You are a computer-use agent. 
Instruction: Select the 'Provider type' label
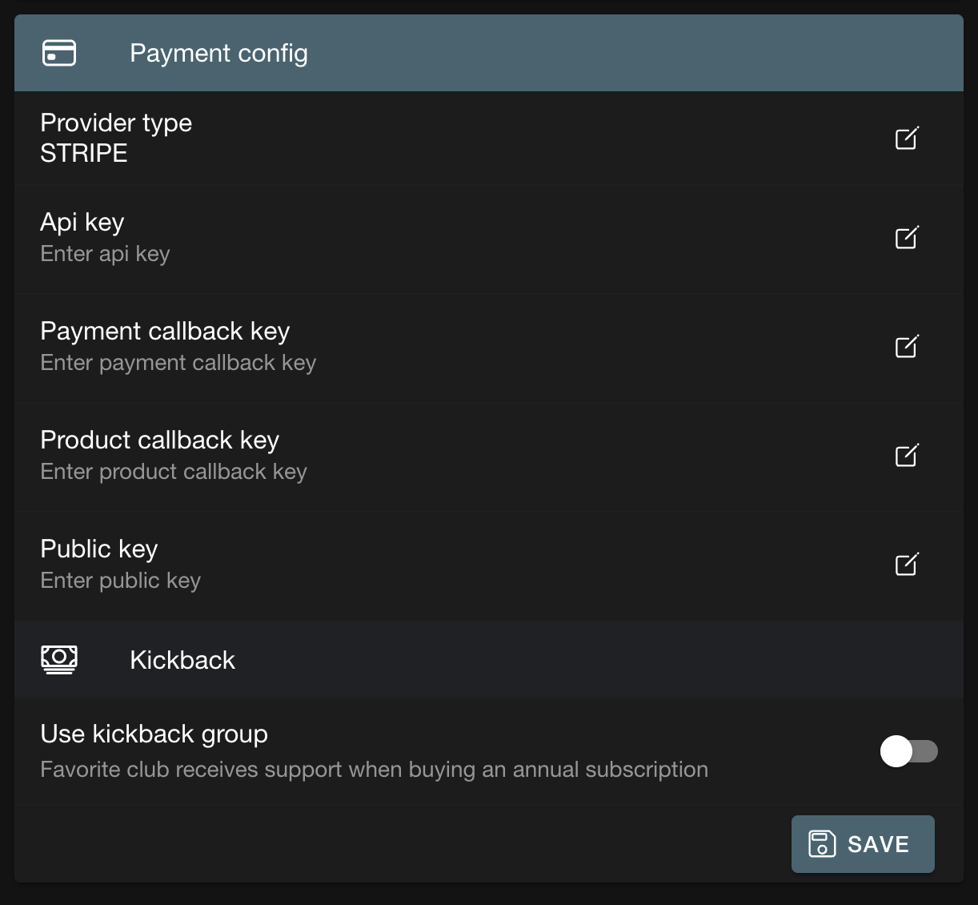116,123
